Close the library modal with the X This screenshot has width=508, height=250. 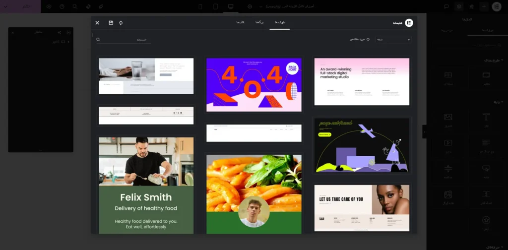97,23
